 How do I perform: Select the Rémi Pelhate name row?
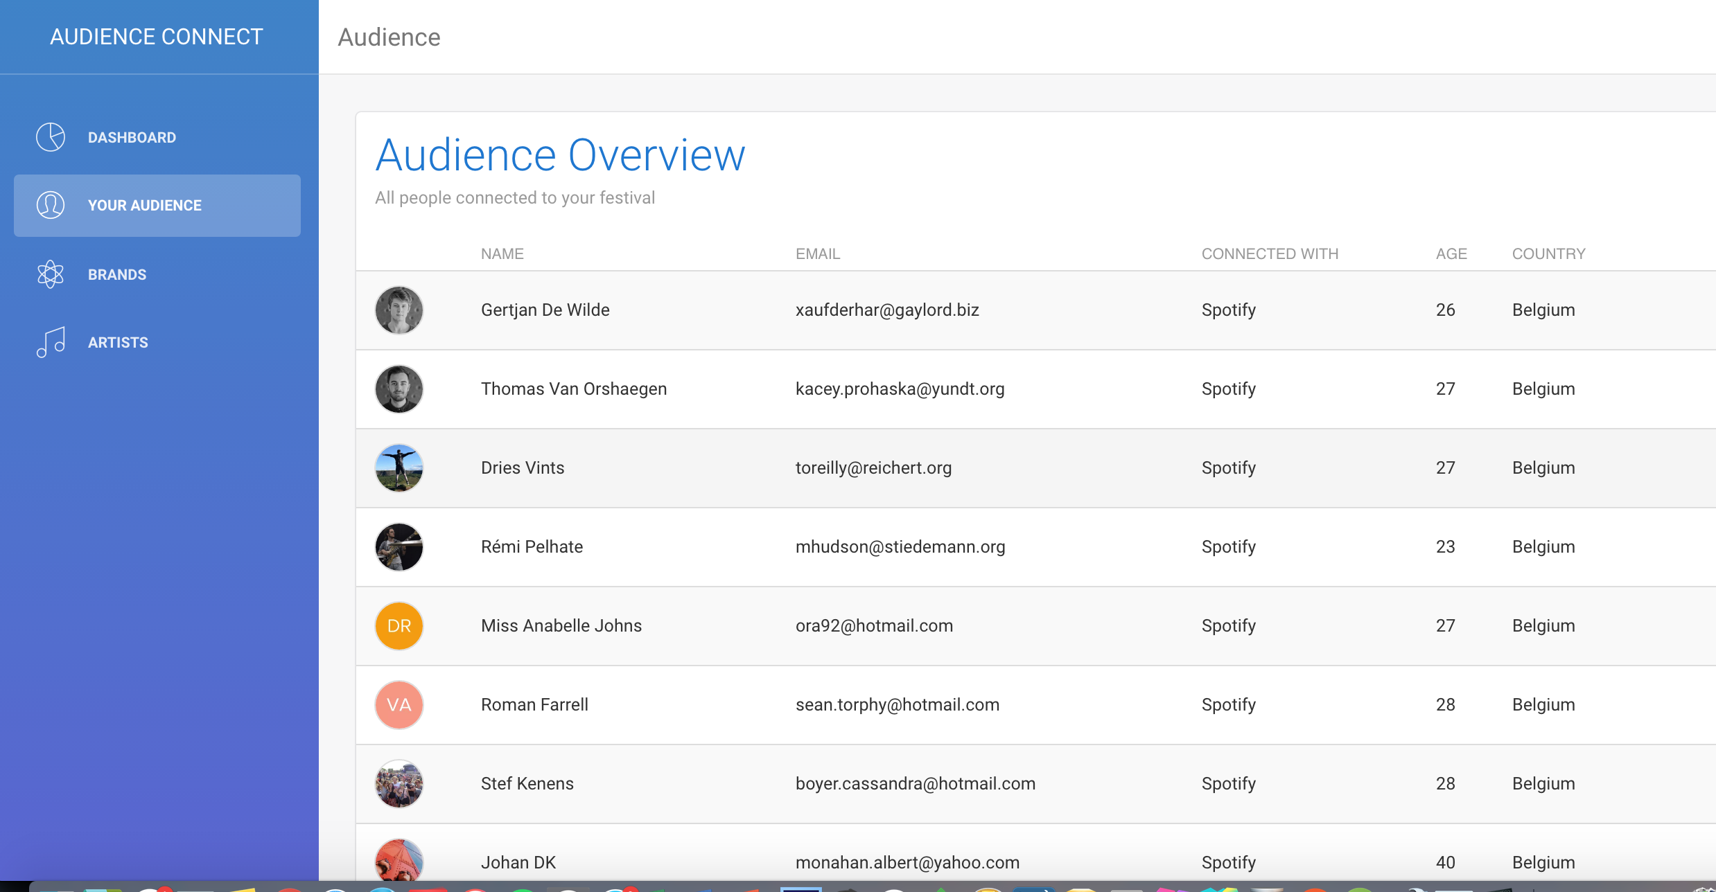pos(532,547)
